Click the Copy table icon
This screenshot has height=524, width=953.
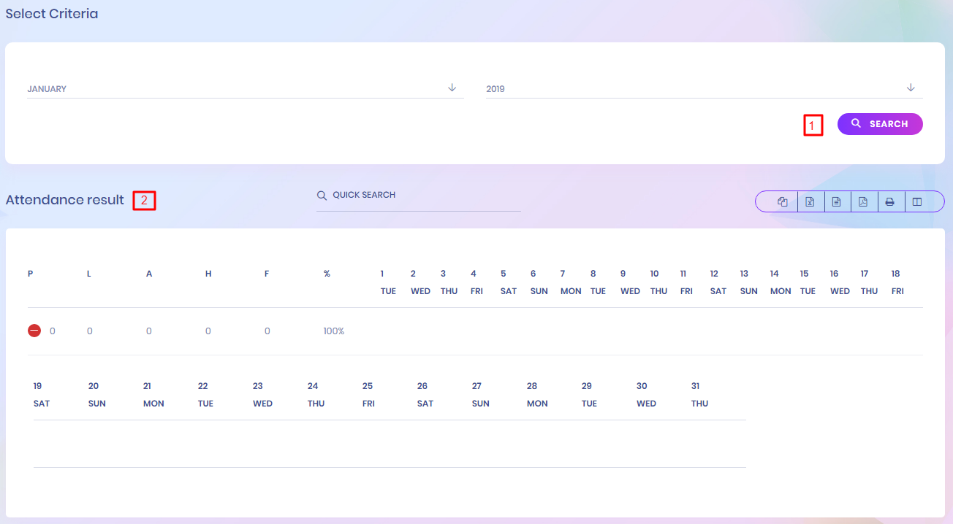click(783, 202)
